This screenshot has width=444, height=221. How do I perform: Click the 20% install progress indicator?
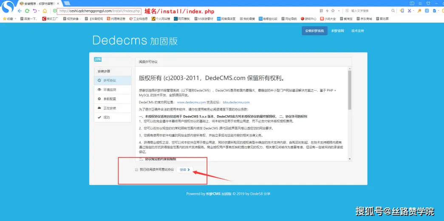[98, 60]
